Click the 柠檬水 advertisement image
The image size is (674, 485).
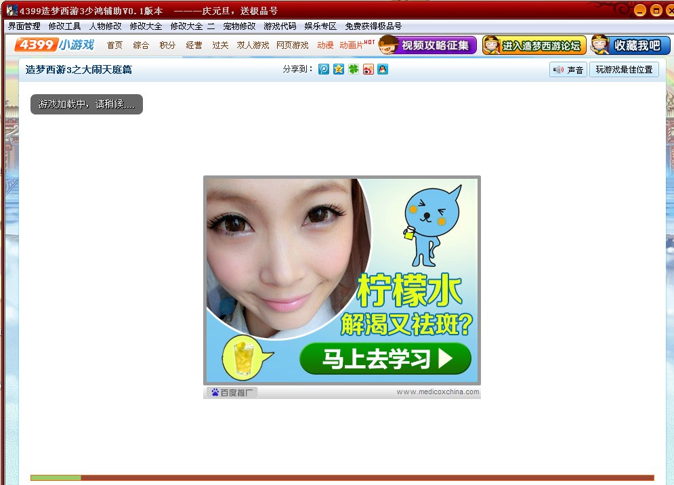[342, 280]
